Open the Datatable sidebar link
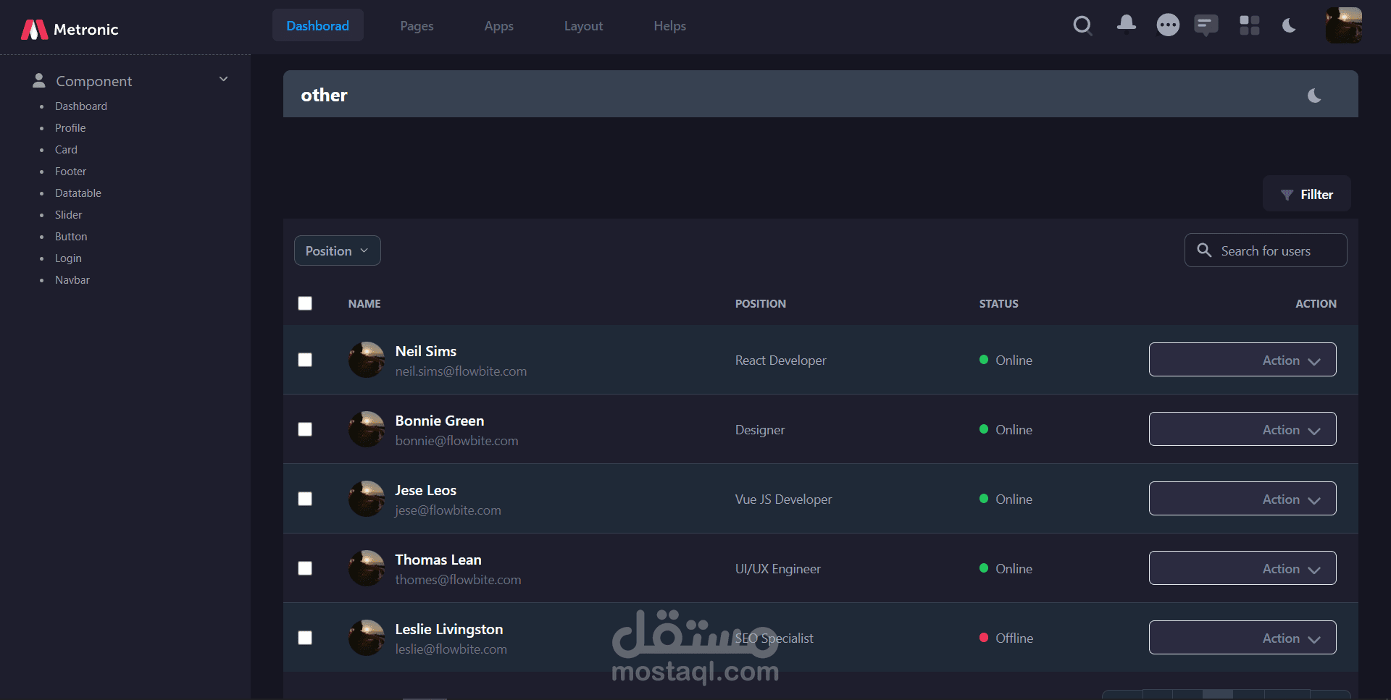This screenshot has height=700, width=1391. coord(78,193)
